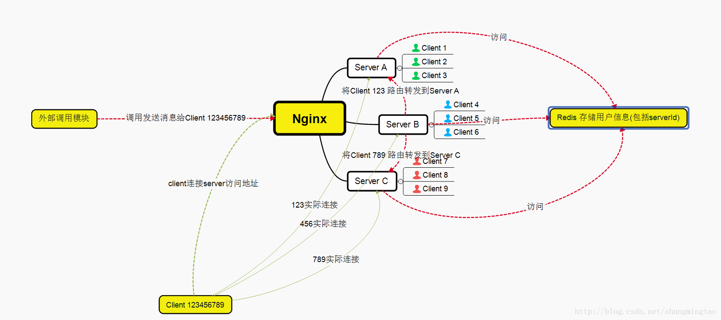This screenshot has width=721, height=320.
Task: Click the Client 4 label
Action: tap(466, 105)
